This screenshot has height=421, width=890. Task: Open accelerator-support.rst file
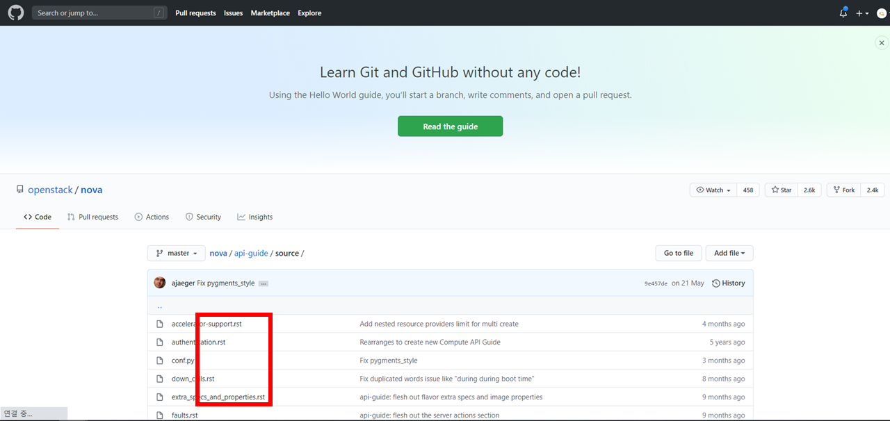point(207,324)
